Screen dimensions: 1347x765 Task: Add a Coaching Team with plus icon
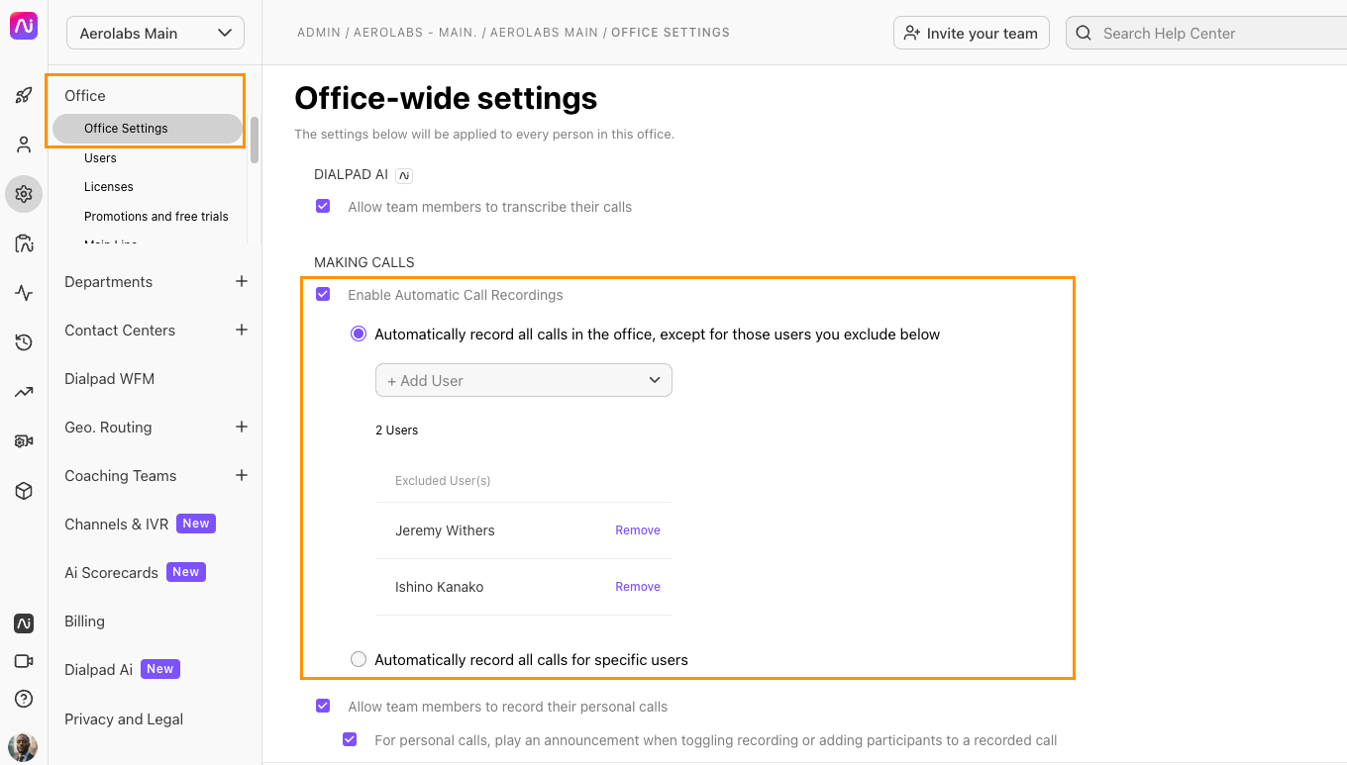tap(242, 475)
